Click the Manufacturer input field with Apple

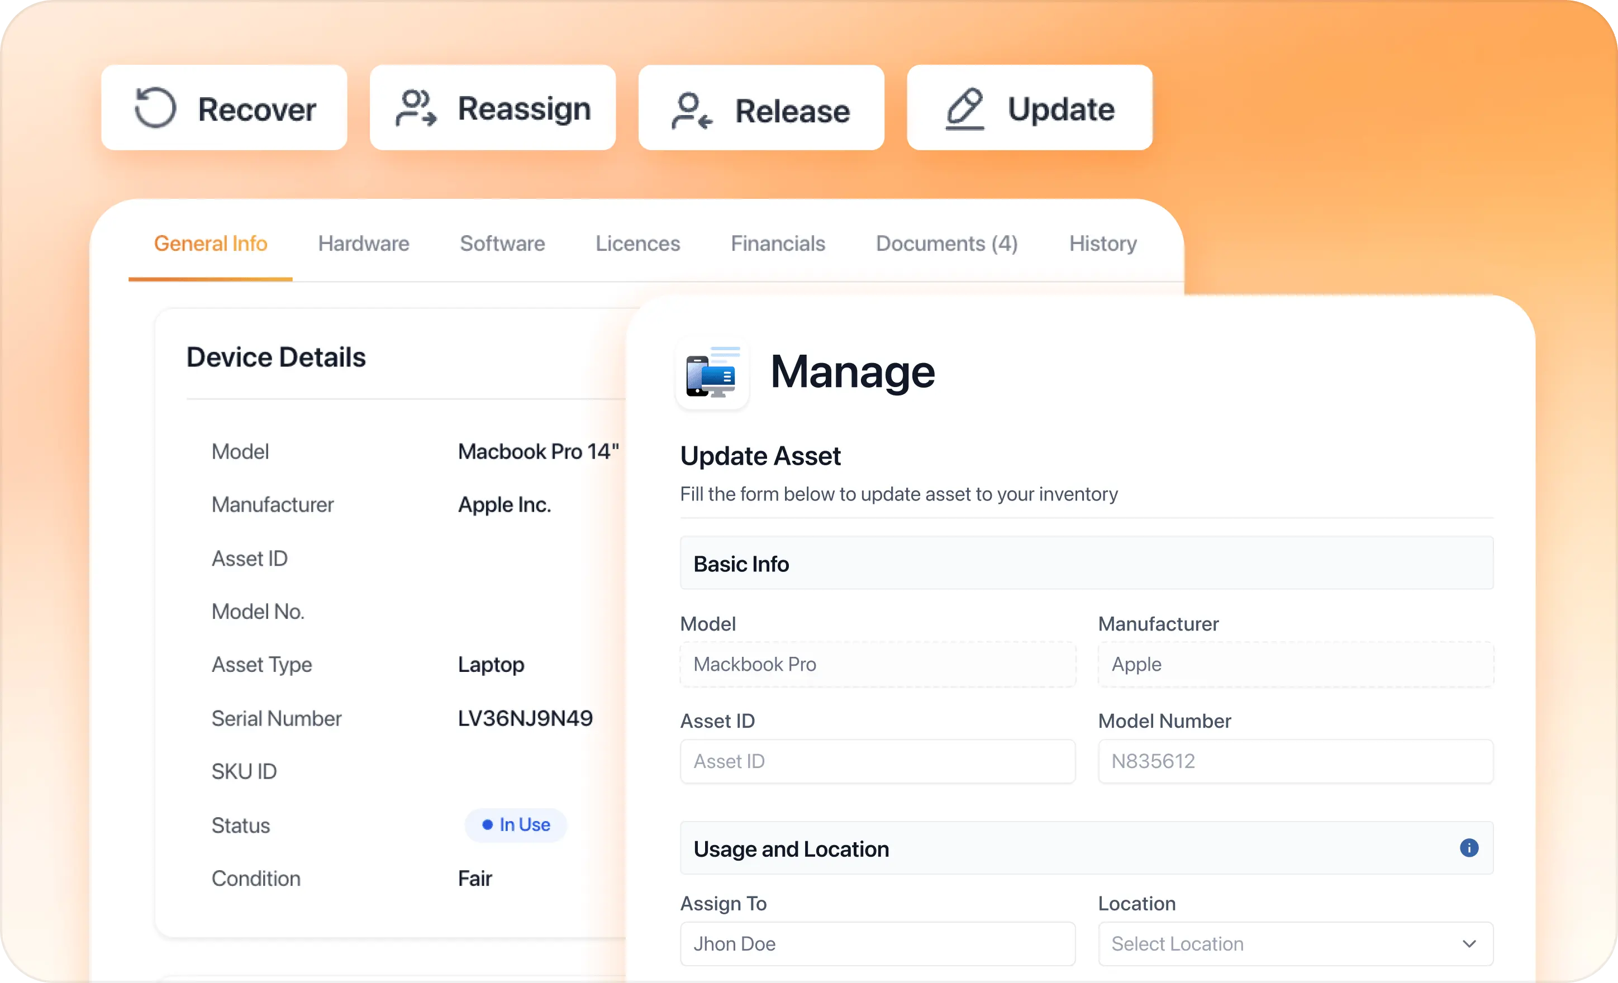[x=1295, y=664]
